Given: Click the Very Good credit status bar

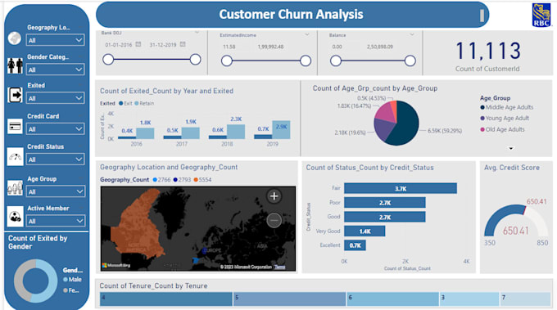Looking at the screenshot, I should (365, 231).
